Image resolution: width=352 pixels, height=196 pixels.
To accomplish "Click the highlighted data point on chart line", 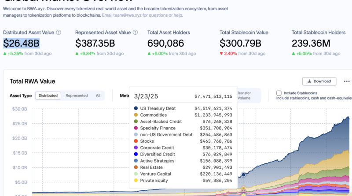I will (243, 174).
